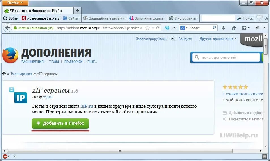Select the 2IP сервисы tab

tap(38, 11)
